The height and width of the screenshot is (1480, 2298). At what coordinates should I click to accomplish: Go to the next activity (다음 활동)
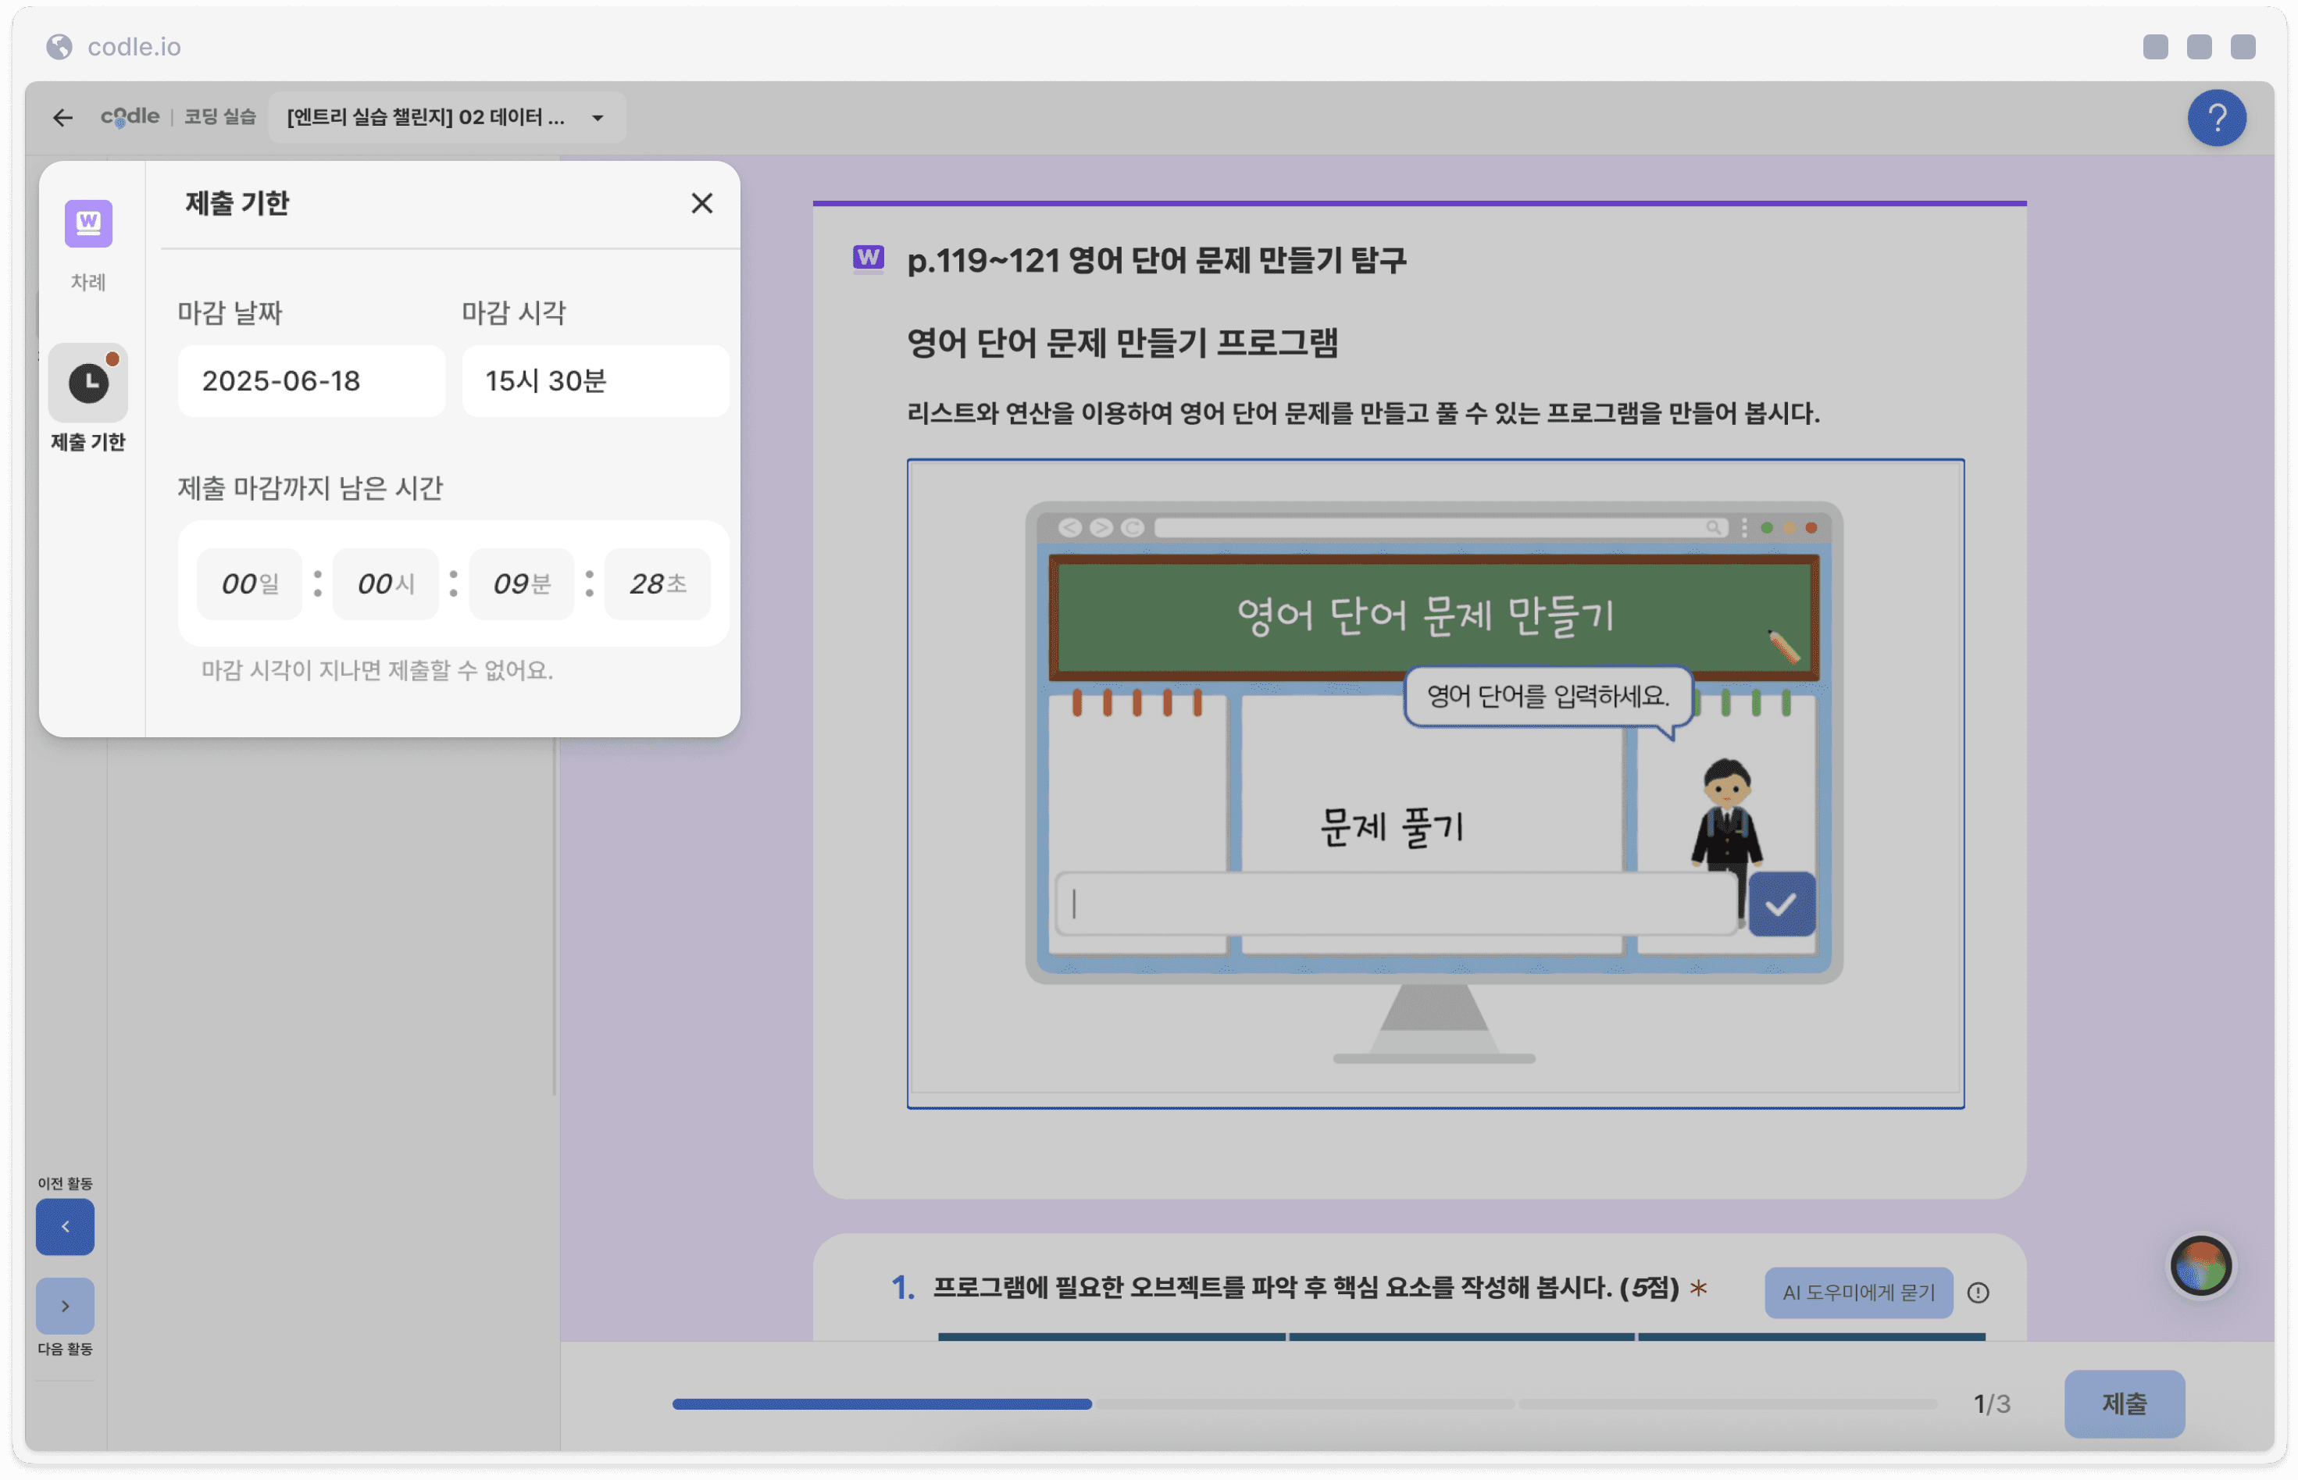point(66,1306)
